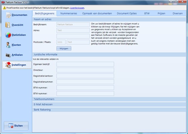
Task: Go to Statistieken in the sidebar
Action: [x=19, y=35]
